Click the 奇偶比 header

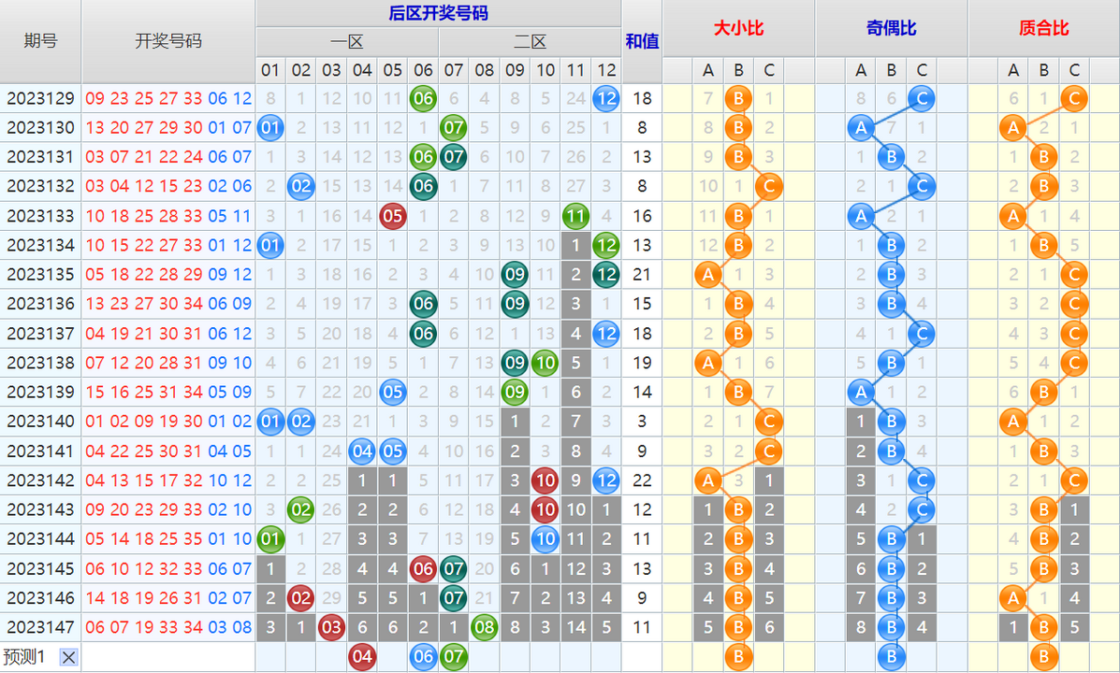892,29
